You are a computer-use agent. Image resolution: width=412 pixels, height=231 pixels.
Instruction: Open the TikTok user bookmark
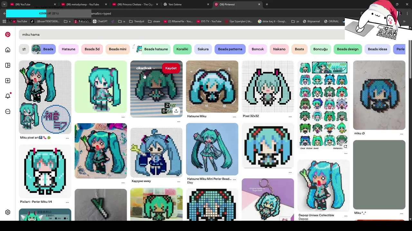(45, 21)
